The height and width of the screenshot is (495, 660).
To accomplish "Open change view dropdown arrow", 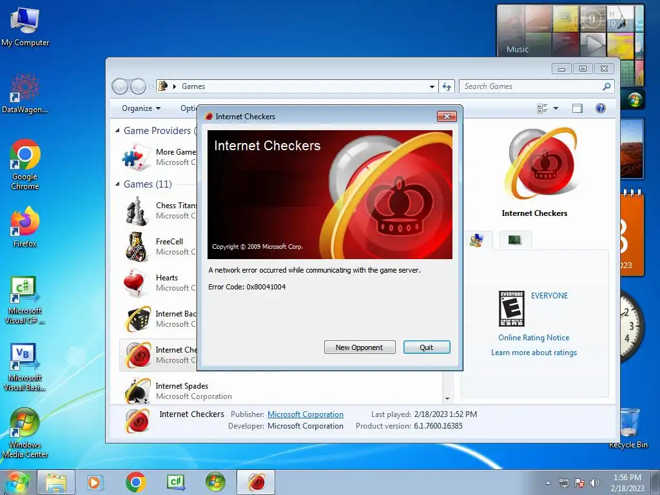I will (x=556, y=108).
